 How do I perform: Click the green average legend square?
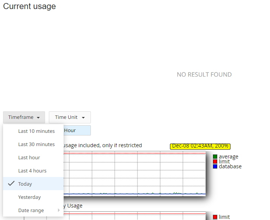(215, 157)
